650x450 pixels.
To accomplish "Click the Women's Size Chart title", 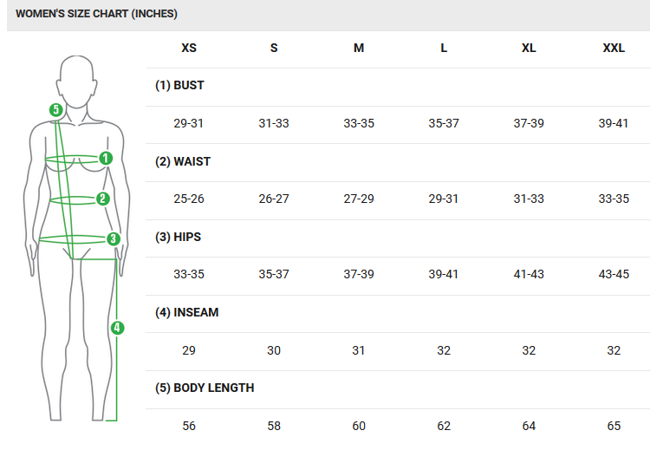I will [97, 15].
